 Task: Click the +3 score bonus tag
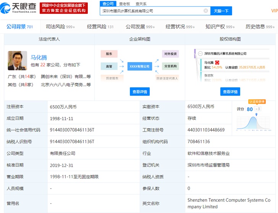coord(258,109)
